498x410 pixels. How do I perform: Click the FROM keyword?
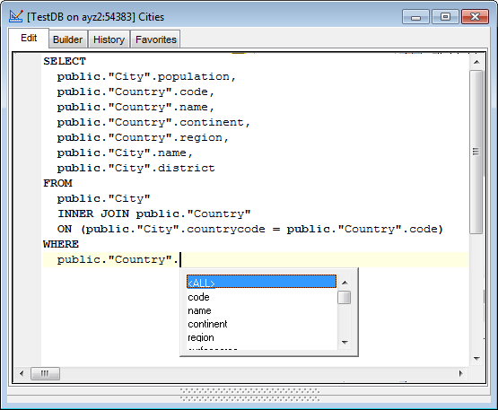pos(57,183)
